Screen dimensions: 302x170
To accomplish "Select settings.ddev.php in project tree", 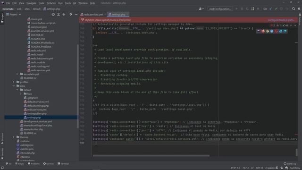I will (37, 113).
